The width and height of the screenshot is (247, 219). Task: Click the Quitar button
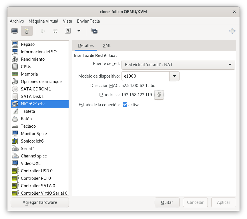pos(167,202)
